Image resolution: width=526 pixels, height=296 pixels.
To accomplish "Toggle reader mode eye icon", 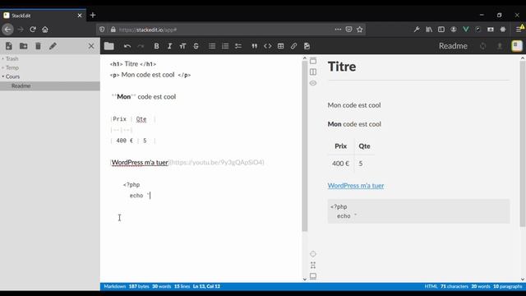I will click(x=313, y=83).
